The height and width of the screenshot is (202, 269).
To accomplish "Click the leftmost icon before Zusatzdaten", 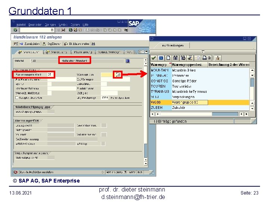I will pos(16,44).
